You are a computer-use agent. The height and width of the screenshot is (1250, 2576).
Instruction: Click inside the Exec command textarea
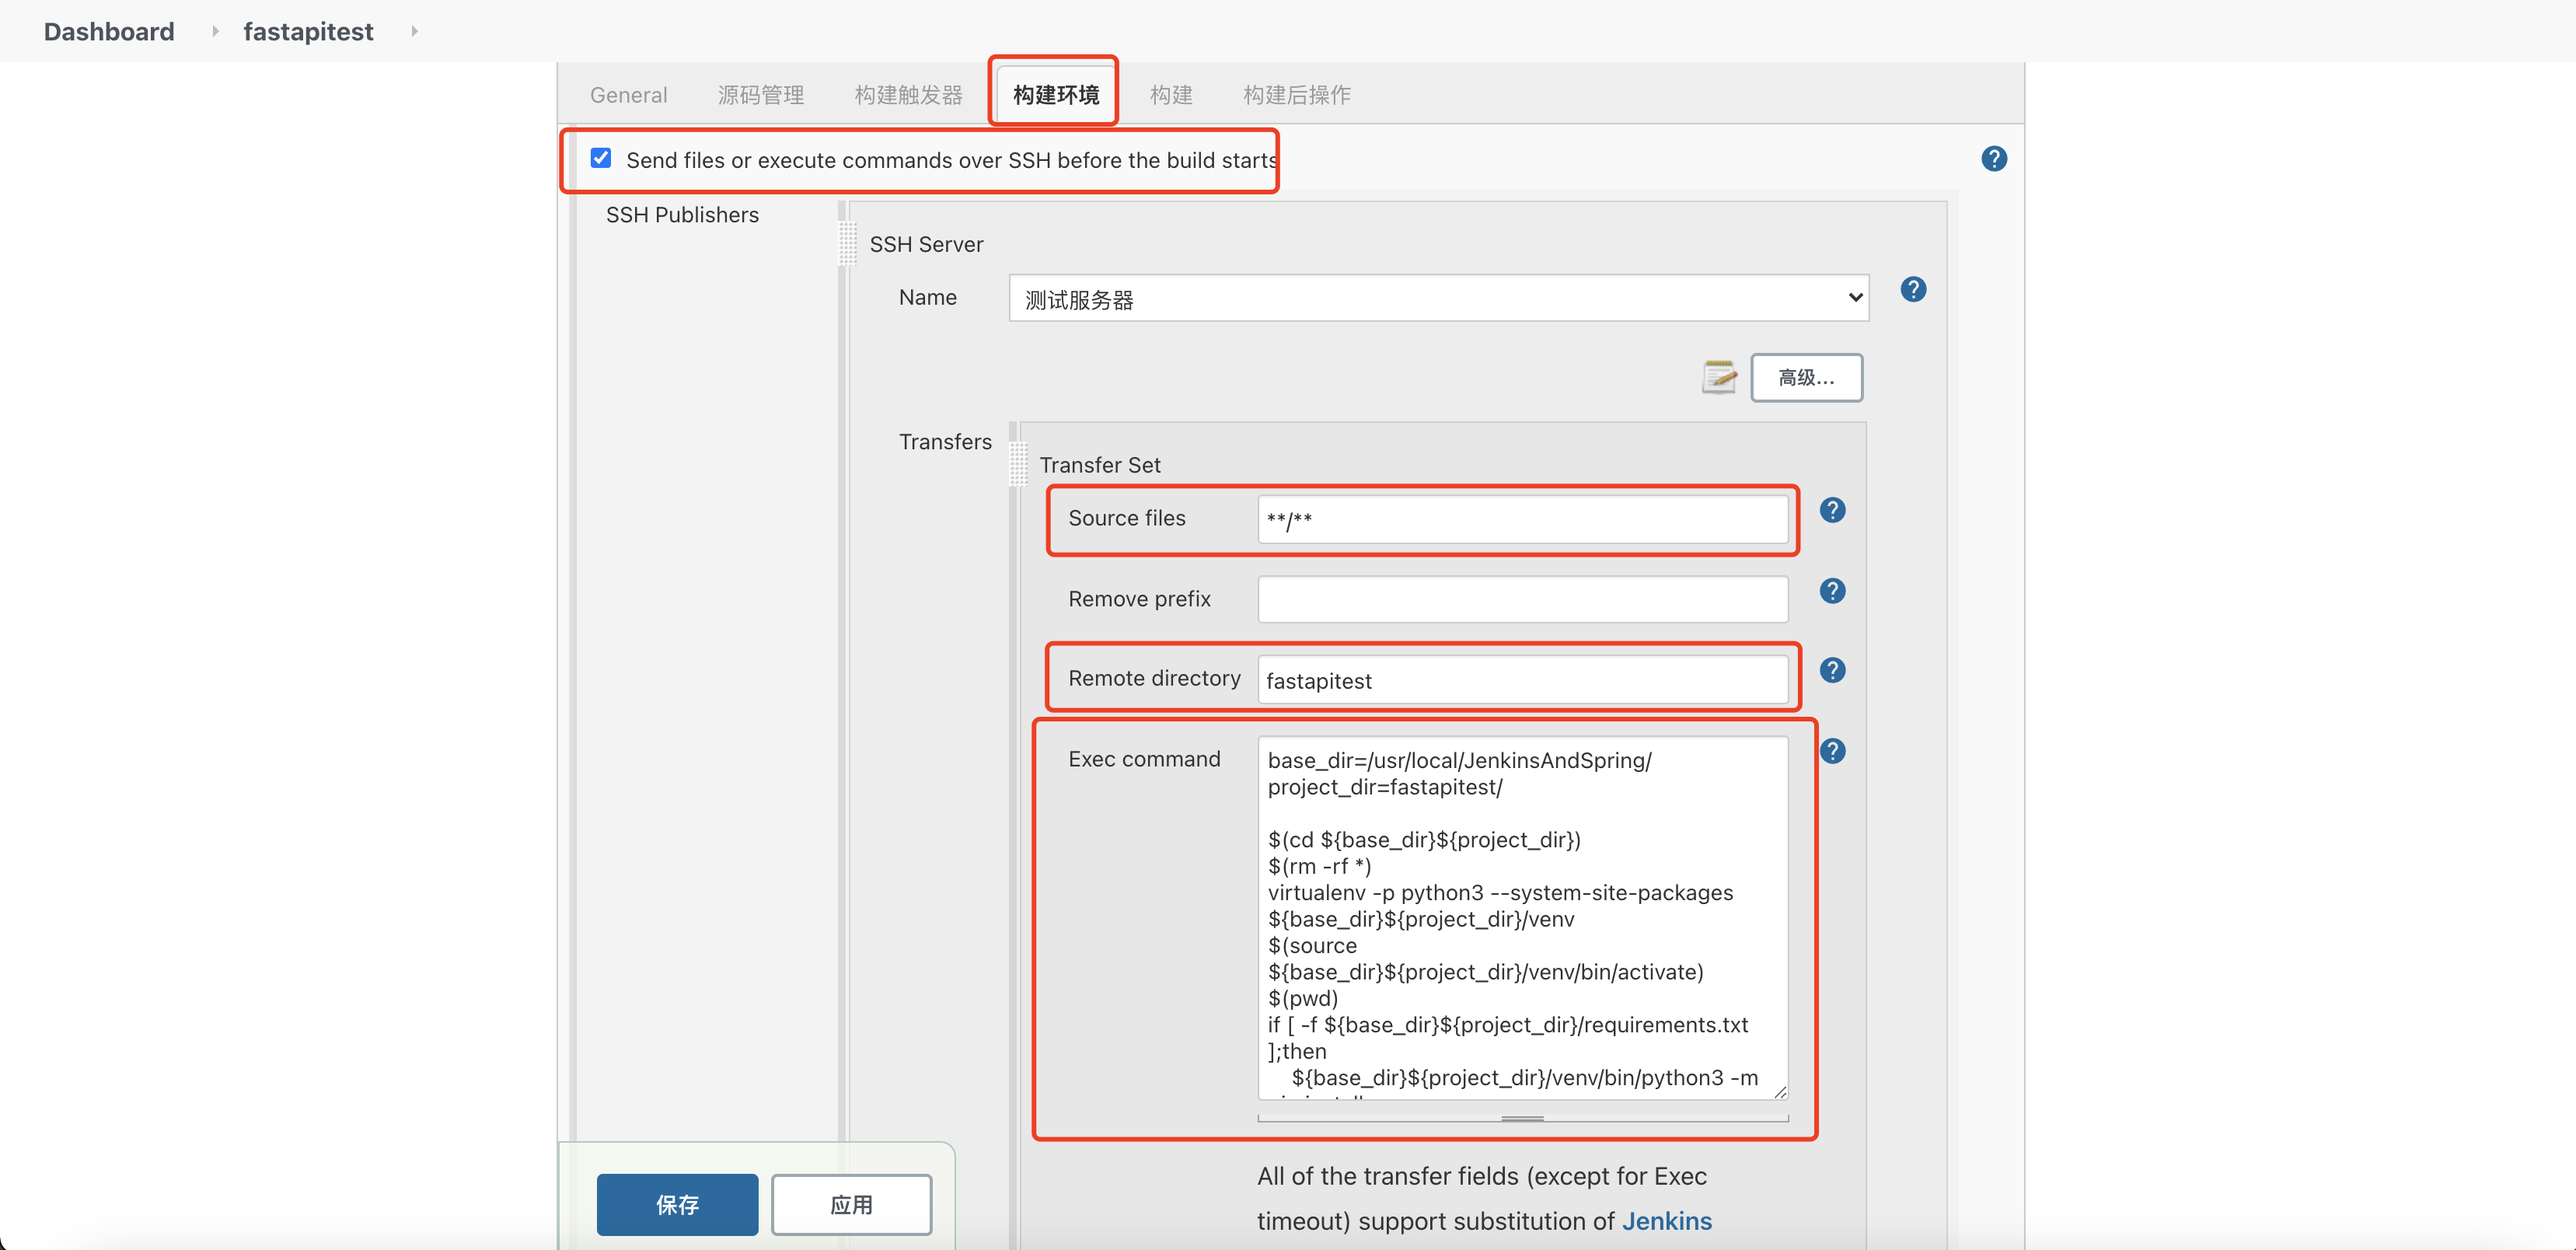pyautogui.click(x=1522, y=918)
